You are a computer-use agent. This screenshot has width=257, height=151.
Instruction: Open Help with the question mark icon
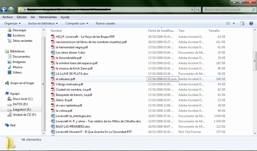tap(251, 23)
